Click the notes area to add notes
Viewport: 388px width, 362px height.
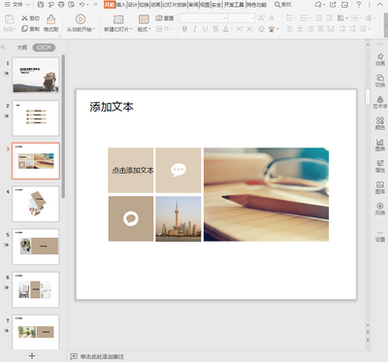pos(102,356)
